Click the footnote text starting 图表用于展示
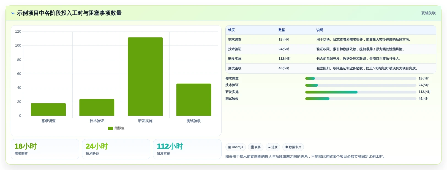This screenshot has height=170, width=447. (306, 157)
